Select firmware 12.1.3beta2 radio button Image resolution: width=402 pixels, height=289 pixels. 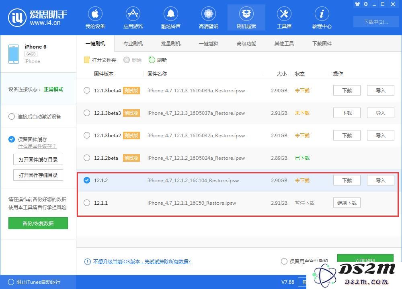87,135
